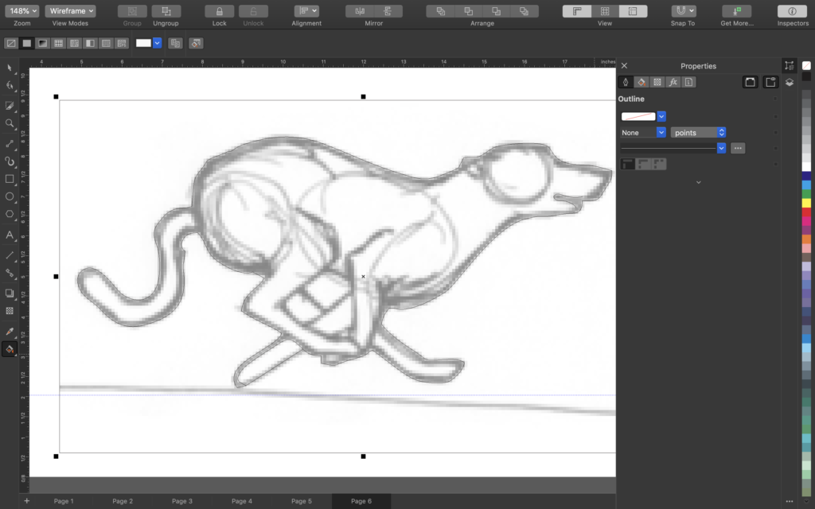Open the Wireframe view modes dropdown

(x=70, y=11)
